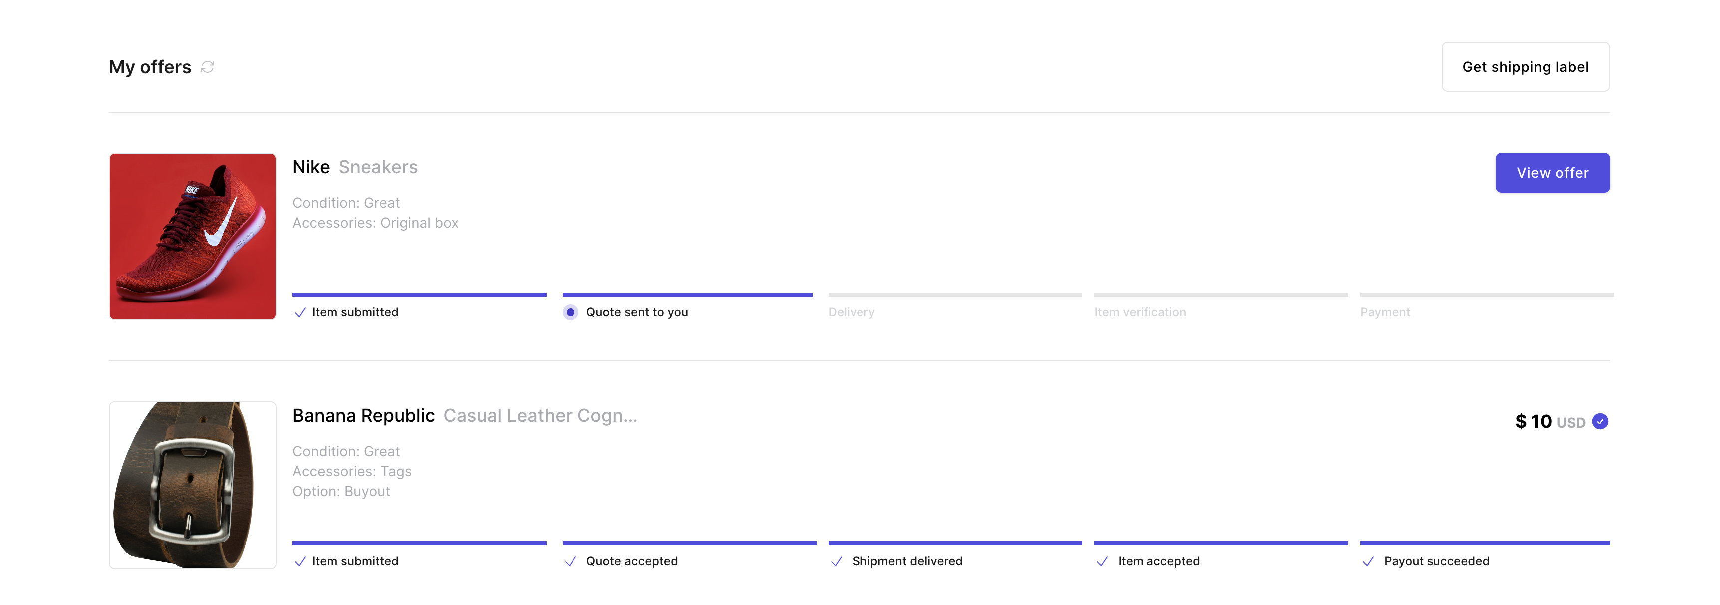Click the Option: Buyout text
1720x605 pixels.
341,492
